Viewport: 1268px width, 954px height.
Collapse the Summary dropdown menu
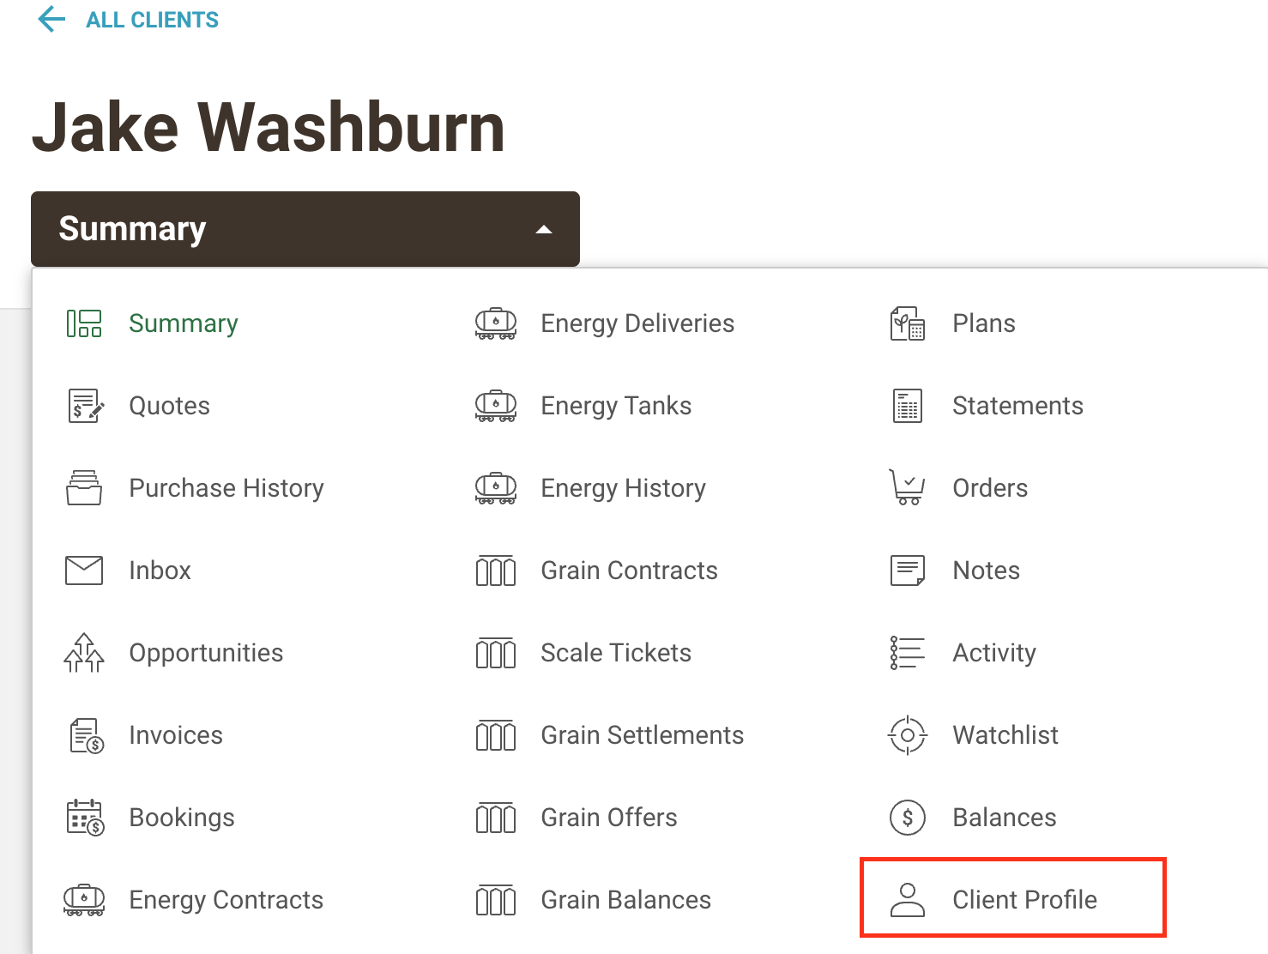click(x=305, y=229)
